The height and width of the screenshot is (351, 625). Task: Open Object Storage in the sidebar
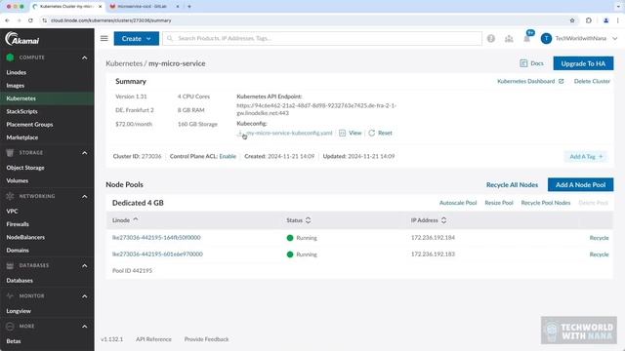pos(25,168)
